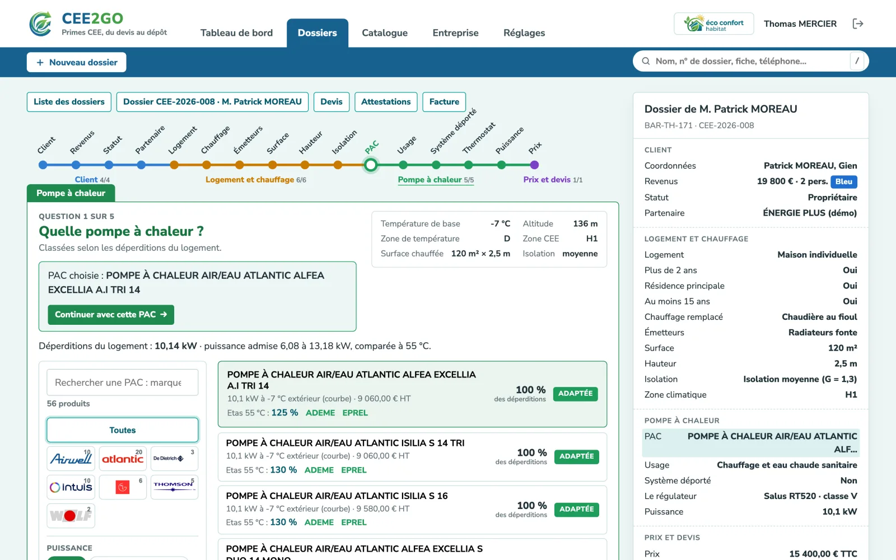Open the Tableau de bord tab
The image size is (896, 560).
pos(236,33)
